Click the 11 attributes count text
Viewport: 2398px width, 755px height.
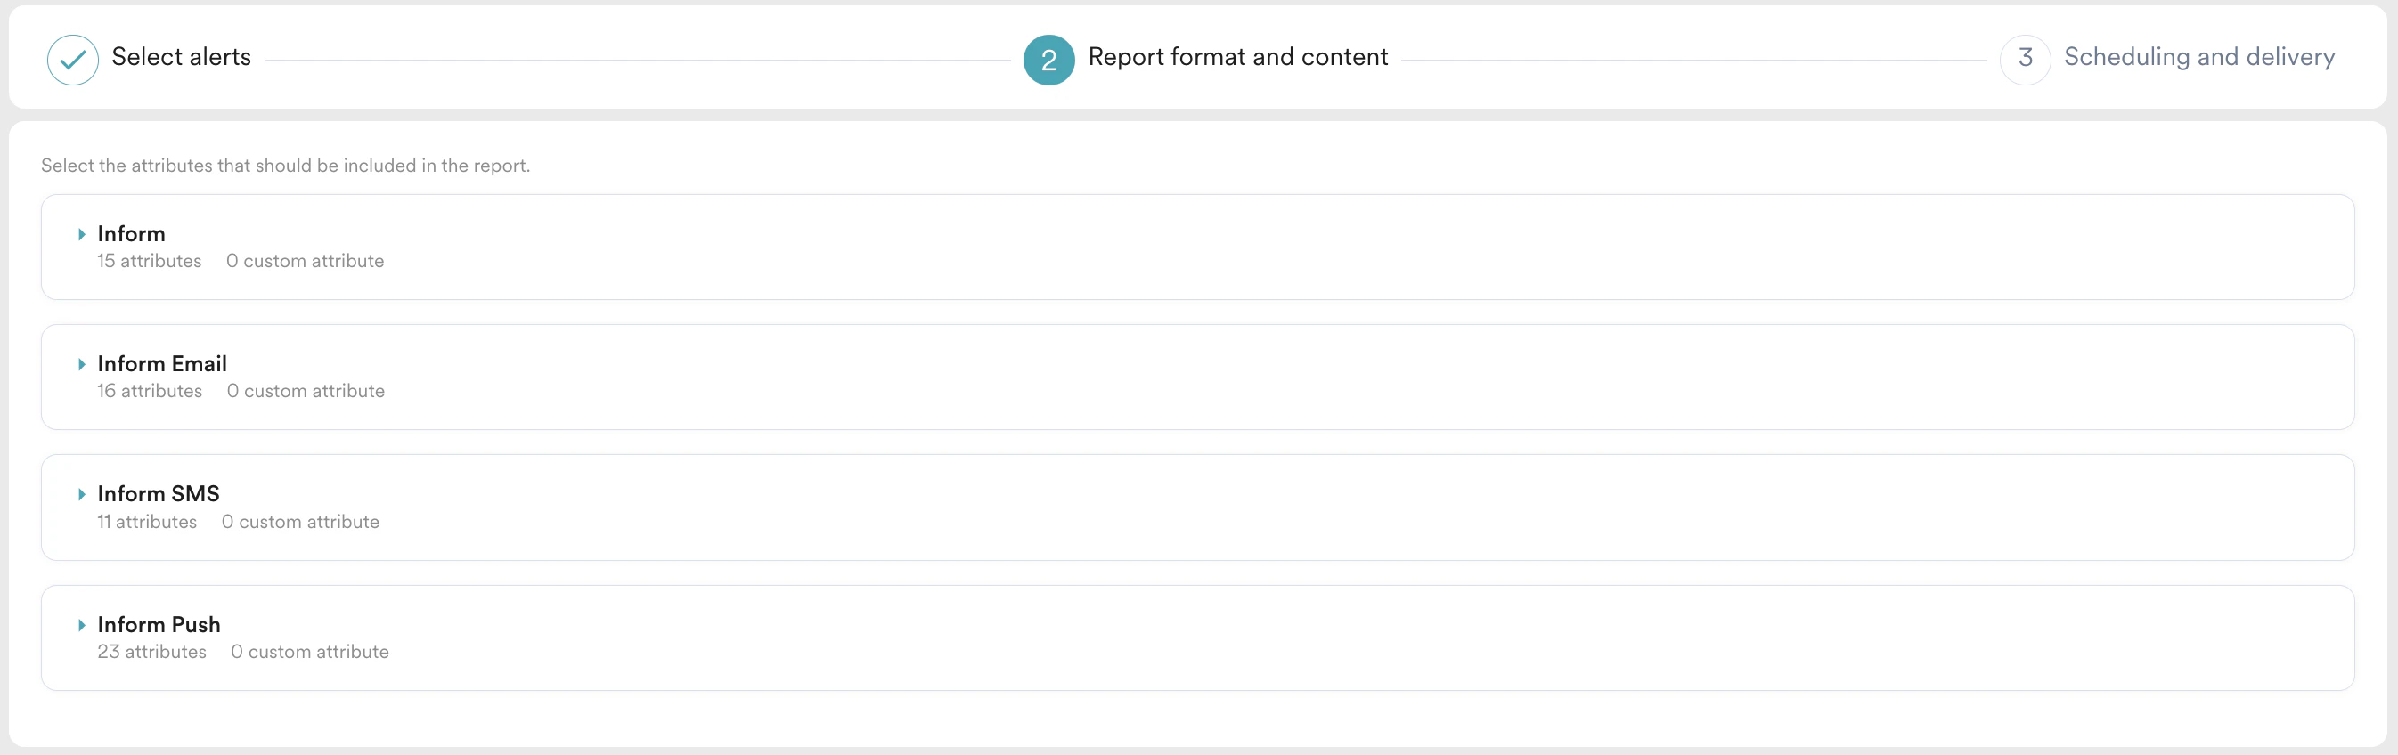[147, 522]
